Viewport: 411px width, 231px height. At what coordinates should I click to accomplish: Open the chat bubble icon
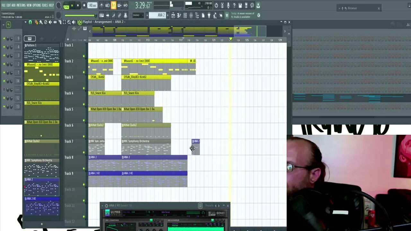[252, 5]
